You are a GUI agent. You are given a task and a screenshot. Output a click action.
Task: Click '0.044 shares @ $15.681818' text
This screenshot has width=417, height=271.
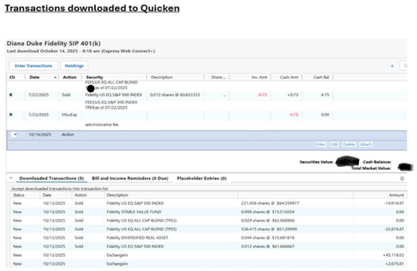268,238
